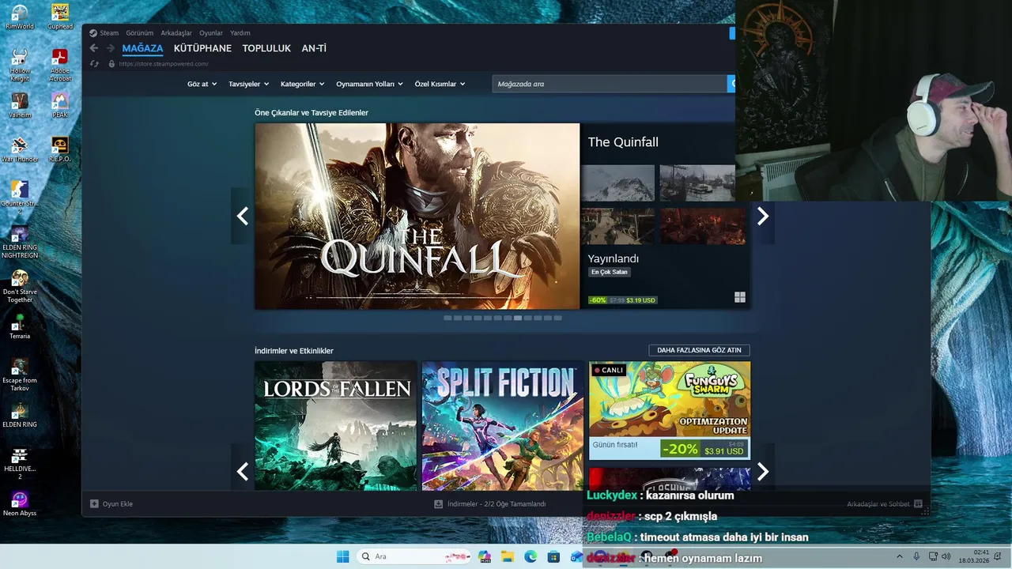Launch HELLDIVERS 2 desktop shortcut

(20, 463)
